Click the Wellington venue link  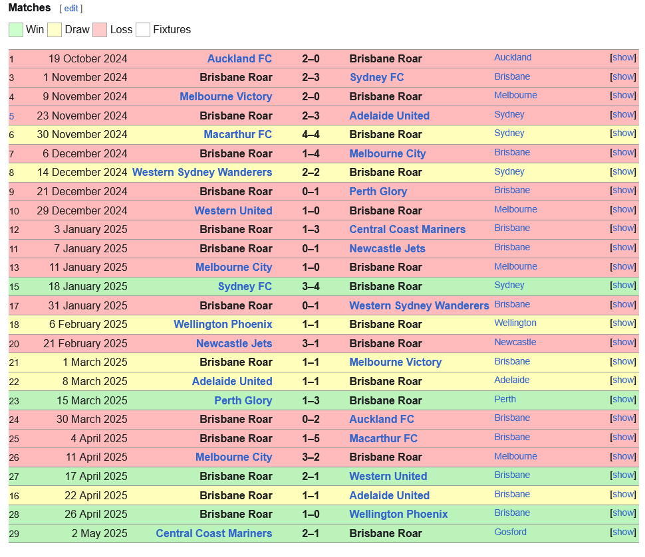[x=515, y=323]
